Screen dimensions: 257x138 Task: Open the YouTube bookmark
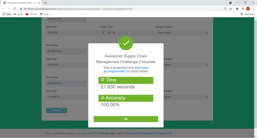(x=31, y=14)
